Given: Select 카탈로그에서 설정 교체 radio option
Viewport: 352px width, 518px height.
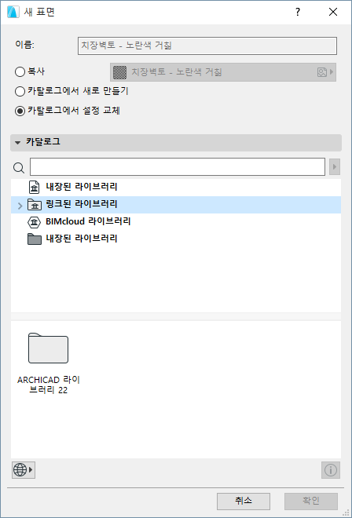Looking at the screenshot, I should point(20,111).
